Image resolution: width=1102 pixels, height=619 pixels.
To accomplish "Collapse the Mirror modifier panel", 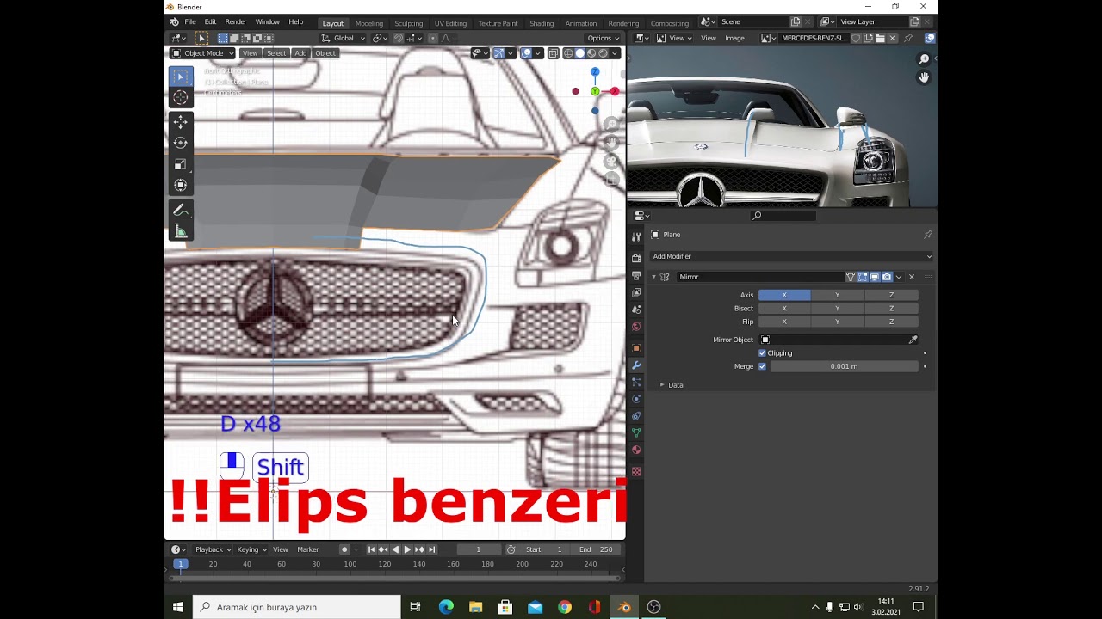I will pyautogui.click(x=653, y=277).
